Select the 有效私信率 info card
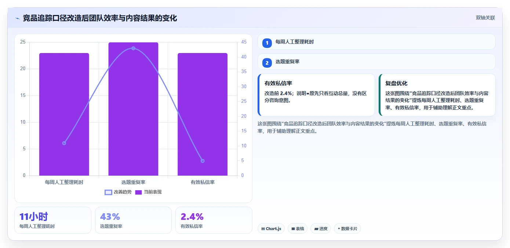Image resolution: width=510 pixels, height=248 pixels. click(x=316, y=95)
